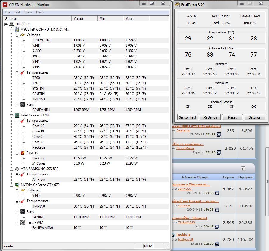Collapse the Voltages group under ASUSTeK

(x=17, y=35)
